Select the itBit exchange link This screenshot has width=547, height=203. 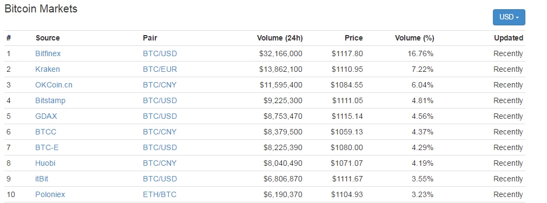(42, 179)
